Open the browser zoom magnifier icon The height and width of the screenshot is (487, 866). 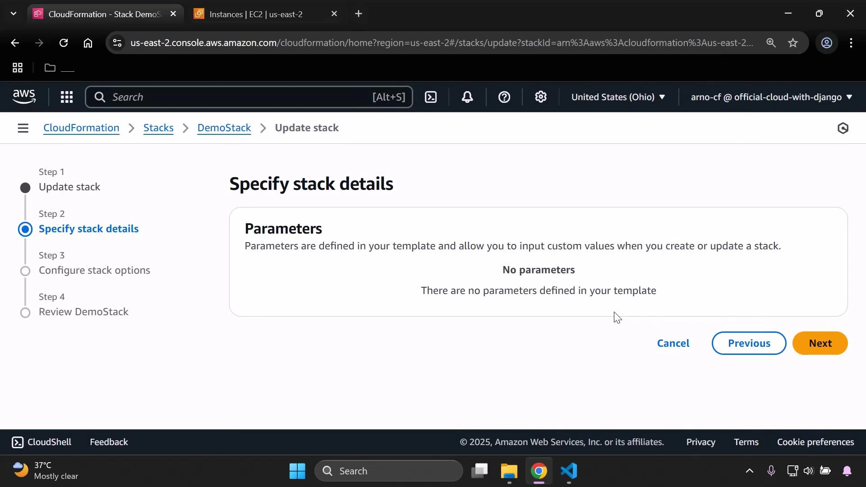(x=771, y=43)
